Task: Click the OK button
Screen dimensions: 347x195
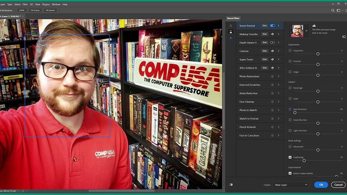Action: [x=321, y=185]
